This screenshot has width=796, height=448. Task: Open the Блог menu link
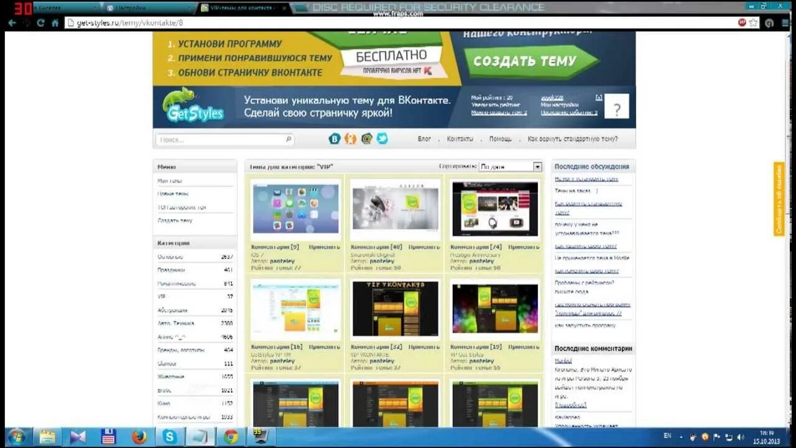coord(424,139)
